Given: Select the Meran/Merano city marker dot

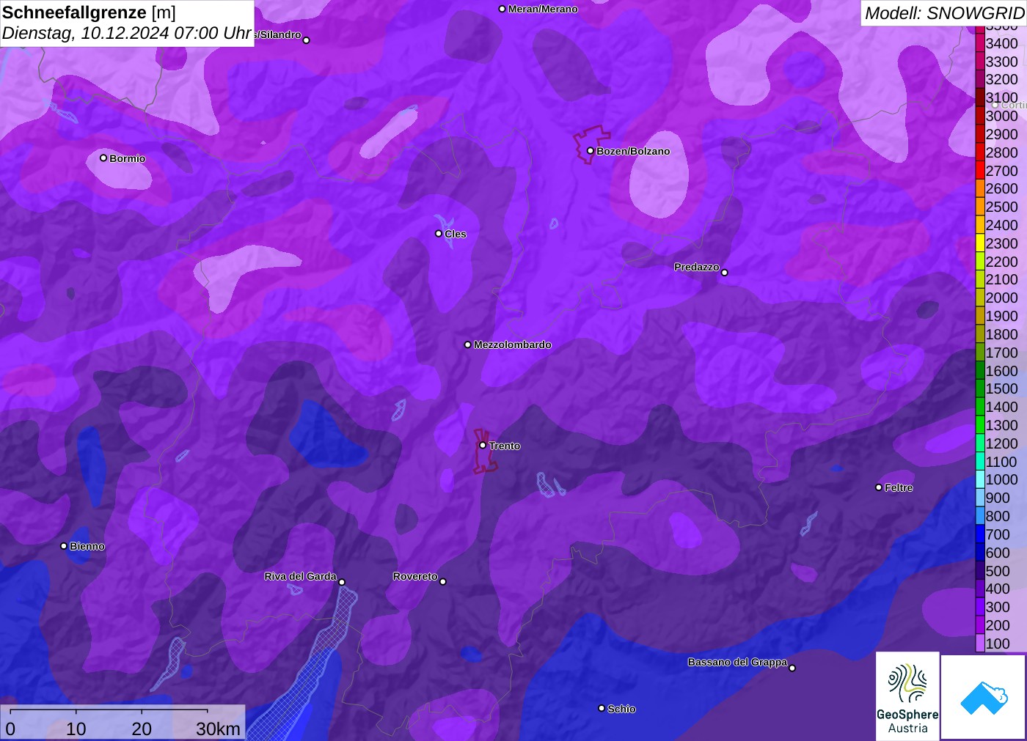Looking at the screenshot, I should 502,9.
